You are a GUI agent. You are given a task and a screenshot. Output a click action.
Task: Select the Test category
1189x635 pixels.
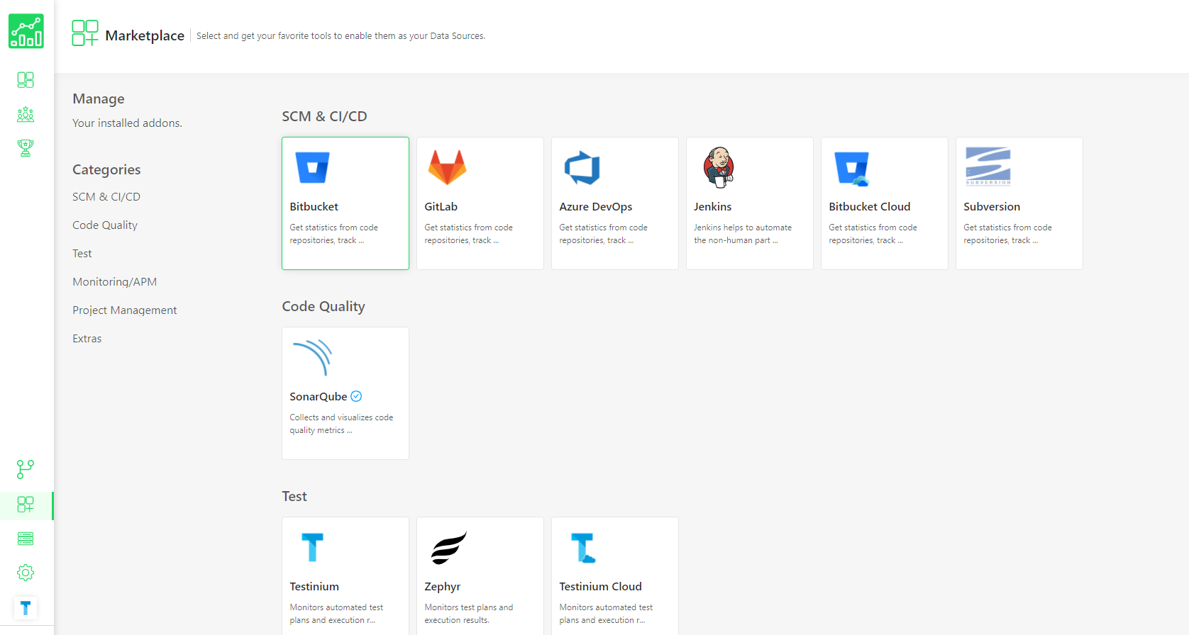click(x=82, y=254)
